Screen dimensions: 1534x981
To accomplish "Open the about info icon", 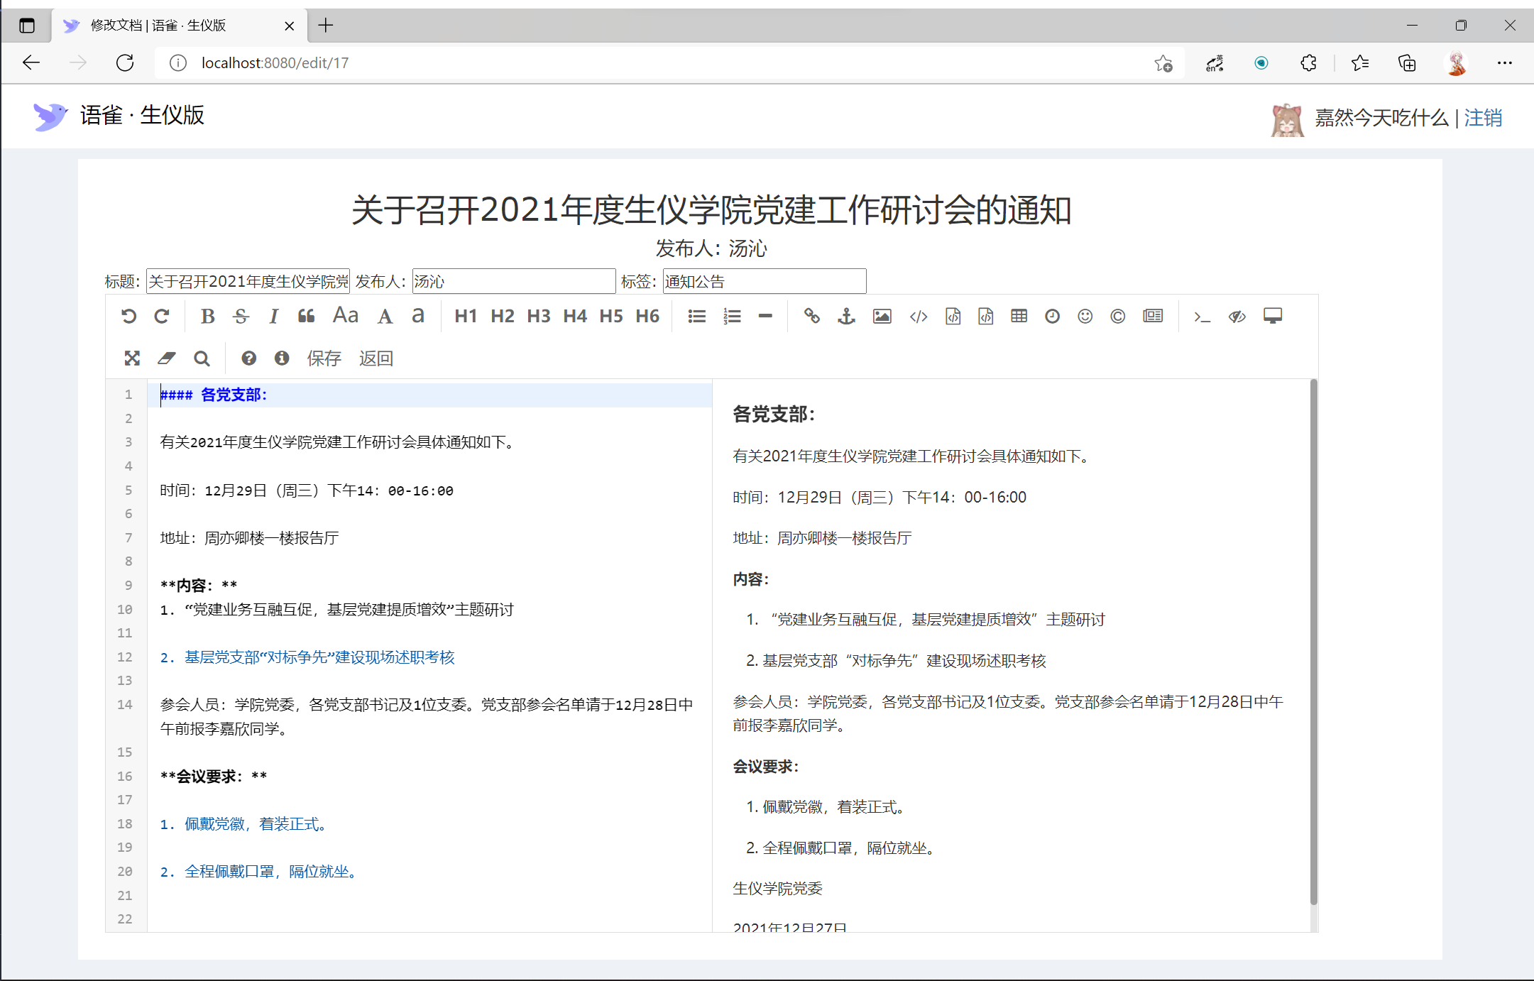I will (282, 358).
